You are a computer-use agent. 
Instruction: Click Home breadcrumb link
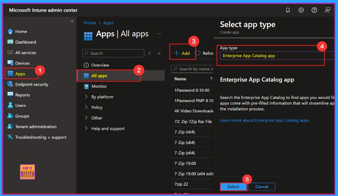pyautogui.click(x=90, y=23)
